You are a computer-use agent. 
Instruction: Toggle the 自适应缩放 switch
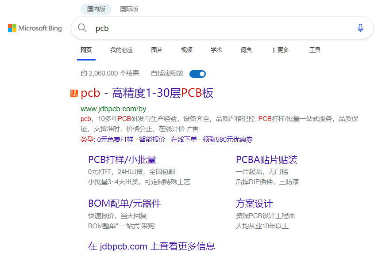click(x=197, y=74)
